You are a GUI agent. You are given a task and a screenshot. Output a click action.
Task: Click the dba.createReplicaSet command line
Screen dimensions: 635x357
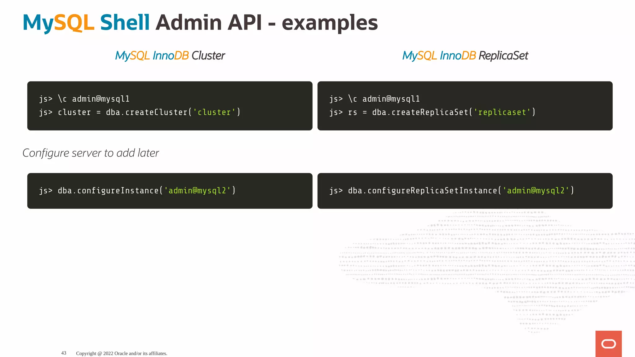432,112
